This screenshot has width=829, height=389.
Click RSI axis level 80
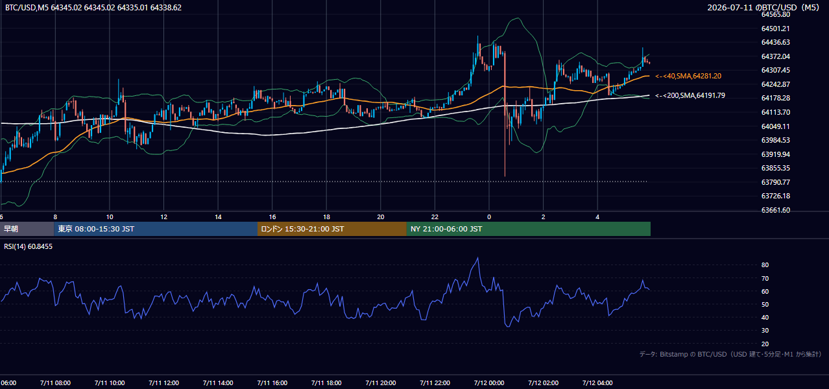(765, 265)
